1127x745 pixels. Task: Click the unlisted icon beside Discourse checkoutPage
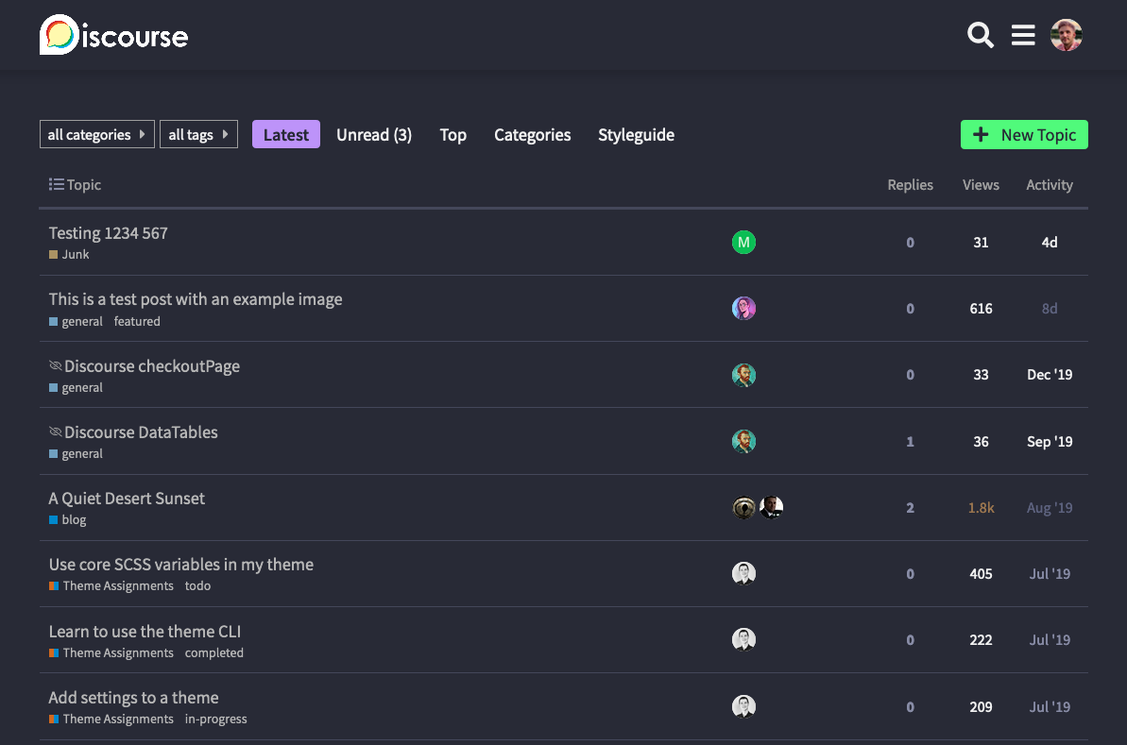pos(56,364)
